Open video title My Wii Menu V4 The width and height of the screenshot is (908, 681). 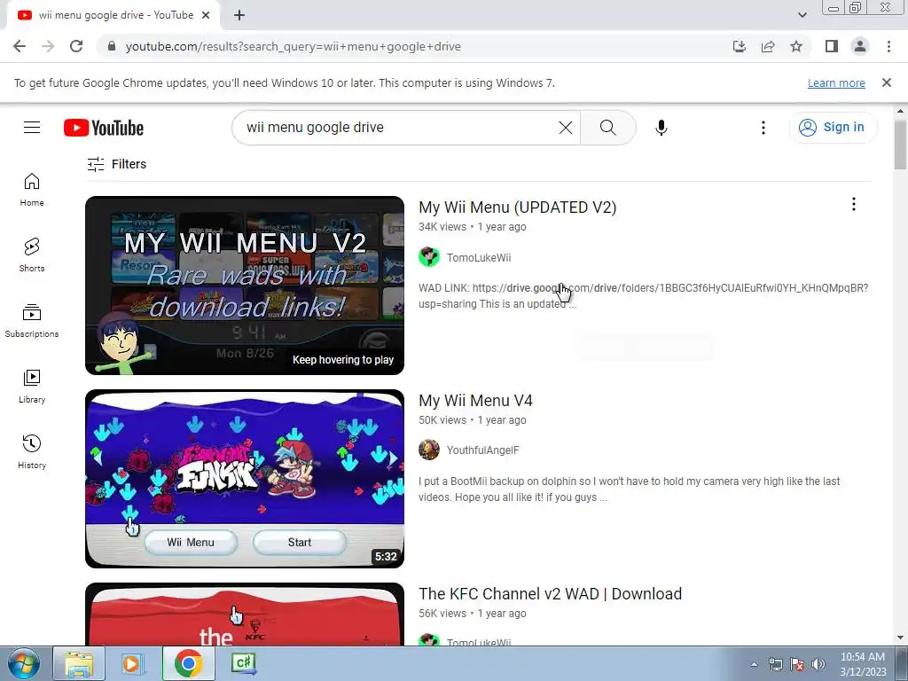tap(475, 401)
